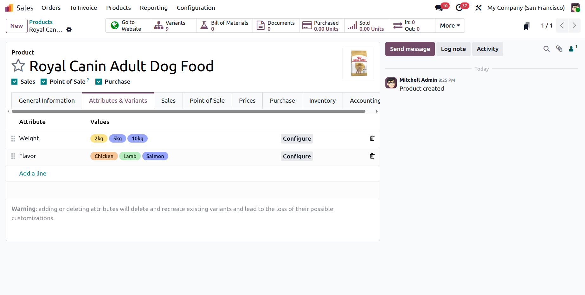Viewport: 585px width, 295px height.
Task: Open the My Company (San Francisco) switcher
Action: point(526,8)
